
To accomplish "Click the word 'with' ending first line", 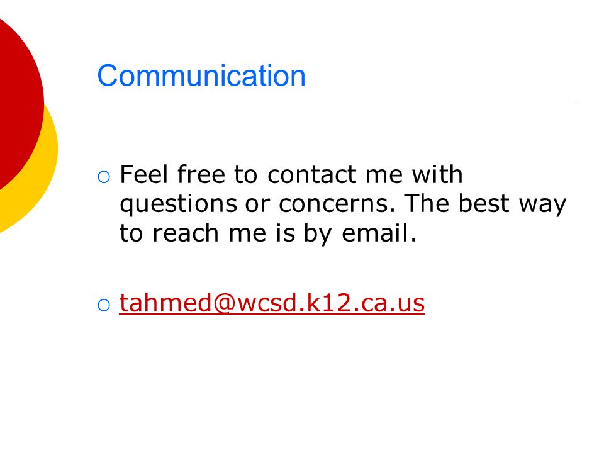I will [x=437, y=174].
